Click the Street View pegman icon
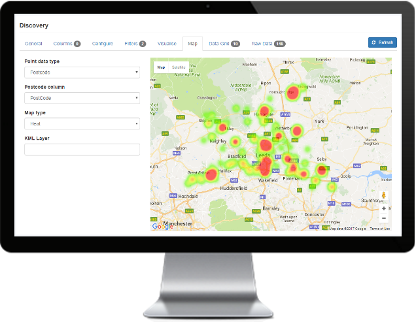Screen dimensions: 416x322 pyautogui.click(x=384, y=195)
